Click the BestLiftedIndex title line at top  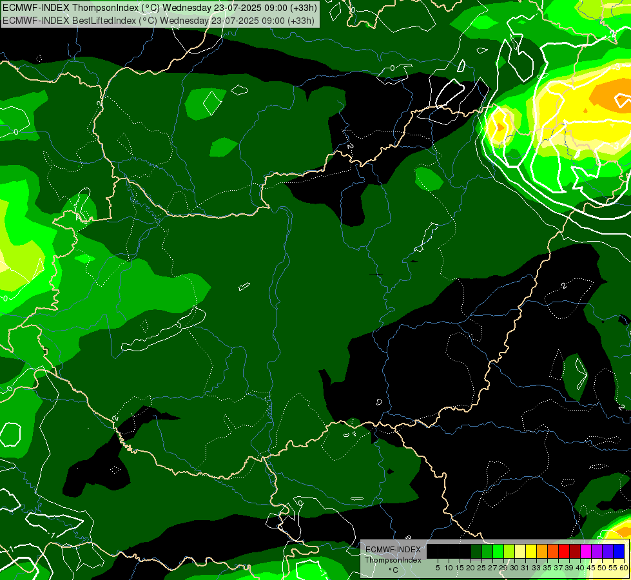click(x=159, y=20)
